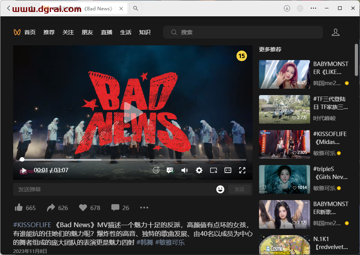Click the 发送弹幕 input field
The width and height of the screenshot is (360, 255).
pos(115,189)
